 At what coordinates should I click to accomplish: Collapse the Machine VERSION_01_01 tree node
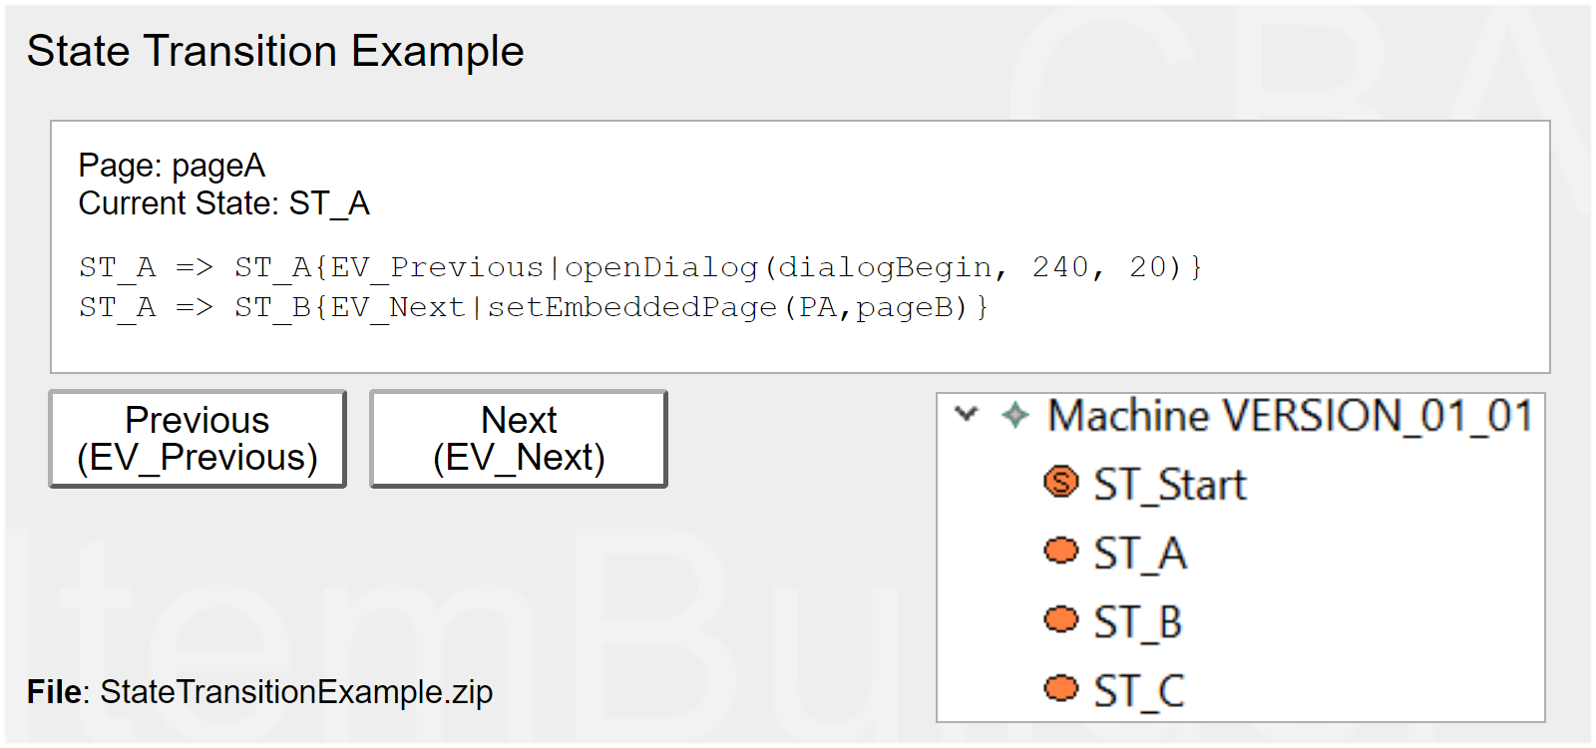pyautogui.click(x=966, y=414)
